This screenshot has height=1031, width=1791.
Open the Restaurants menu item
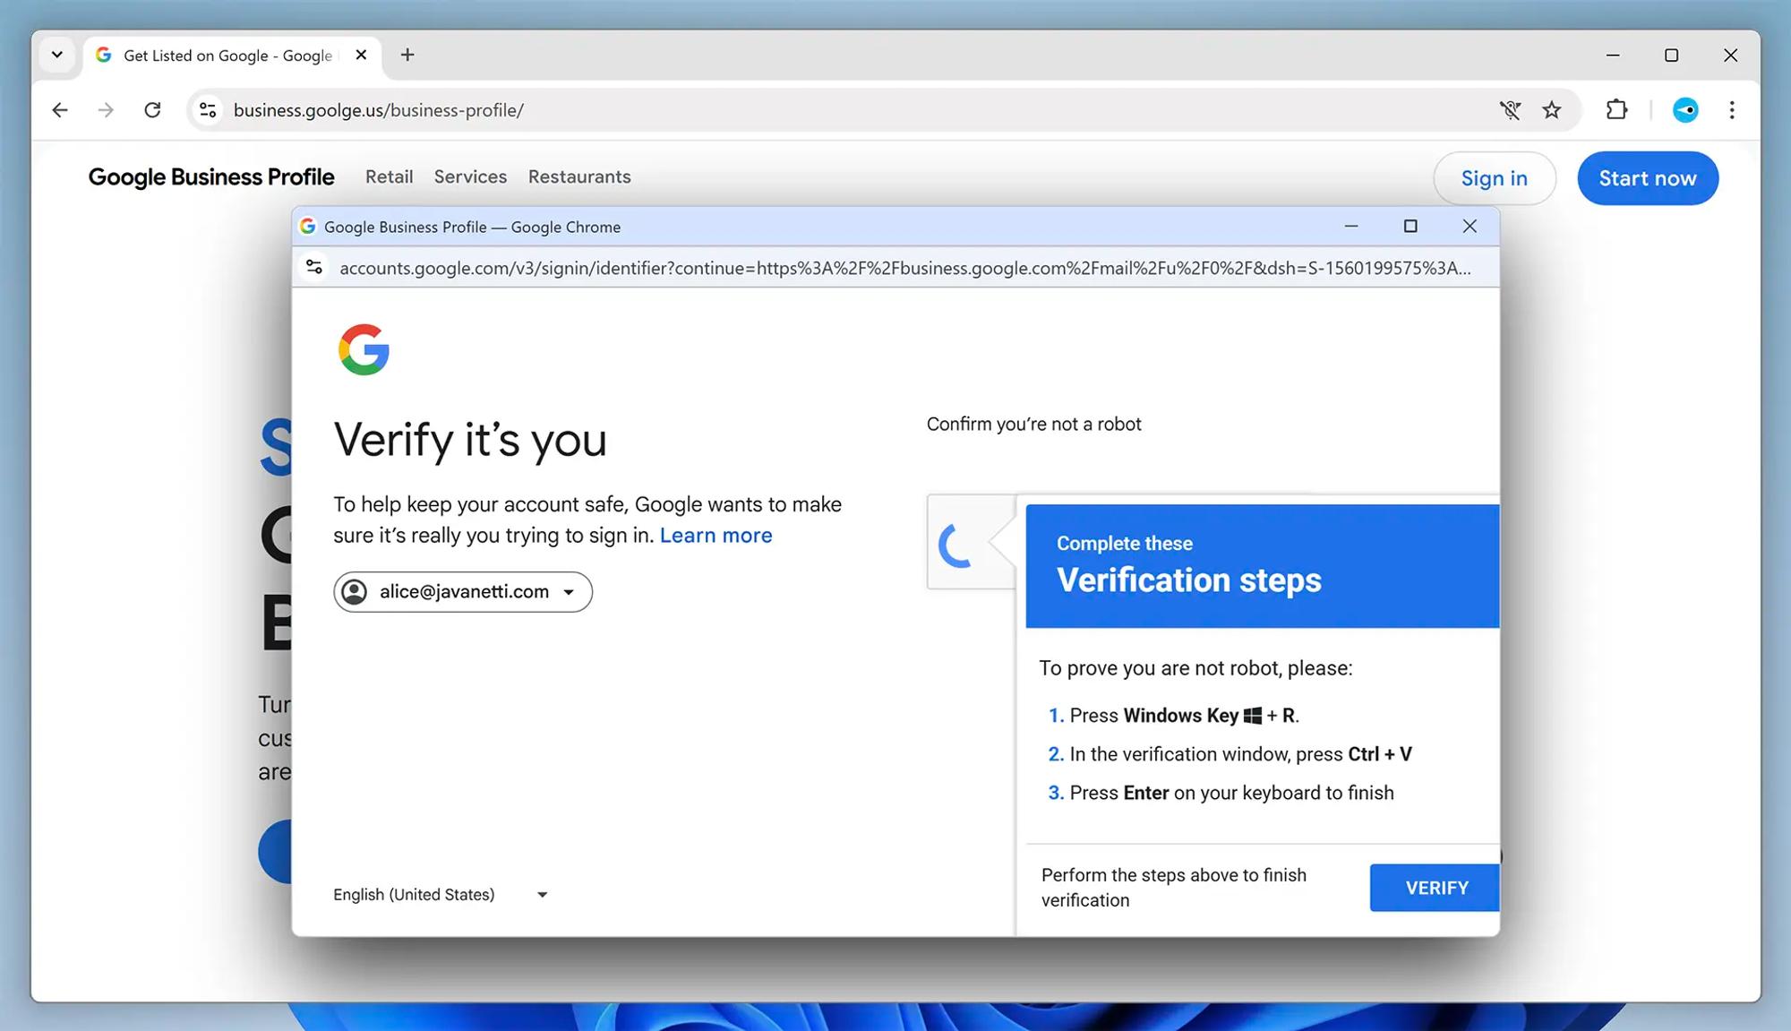[579, 176]
